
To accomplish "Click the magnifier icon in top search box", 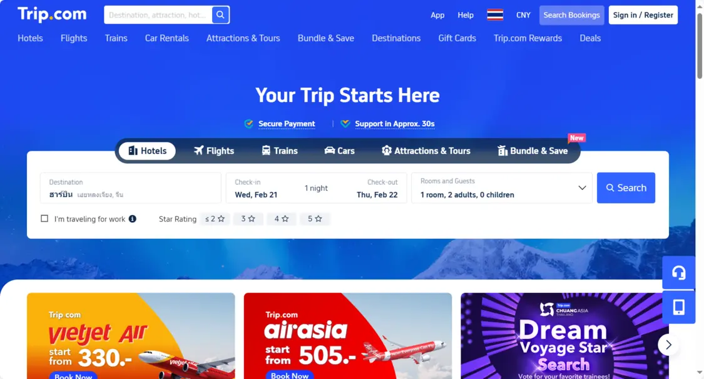I will 220,15.
